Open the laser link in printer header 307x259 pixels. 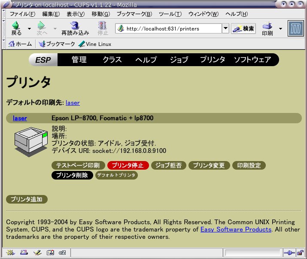coord(20,118)
